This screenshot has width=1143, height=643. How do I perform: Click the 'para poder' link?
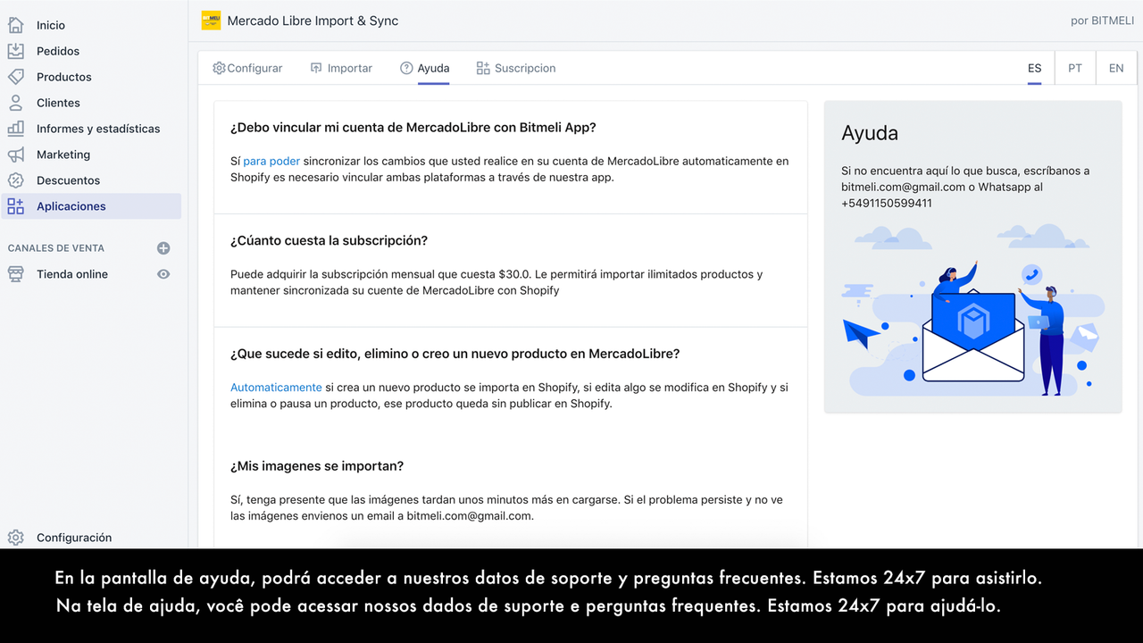pos(271,162)
